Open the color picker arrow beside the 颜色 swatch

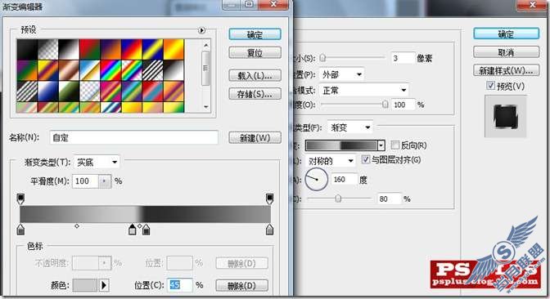[x=104, y=285]
